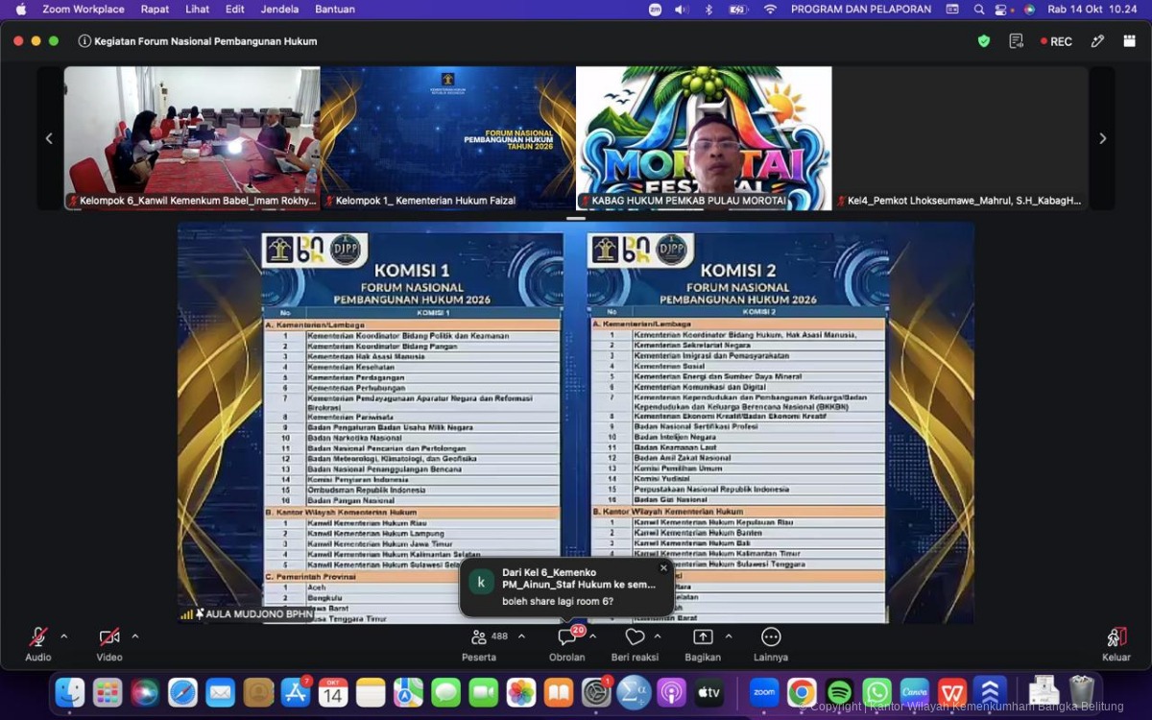Leave the meeting with Keluar

(1116, 643)
